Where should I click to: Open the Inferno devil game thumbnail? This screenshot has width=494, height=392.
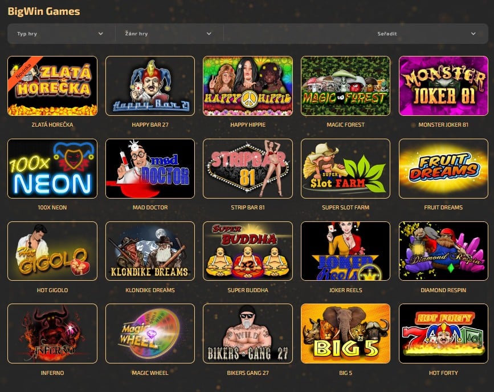click(52, 334)
